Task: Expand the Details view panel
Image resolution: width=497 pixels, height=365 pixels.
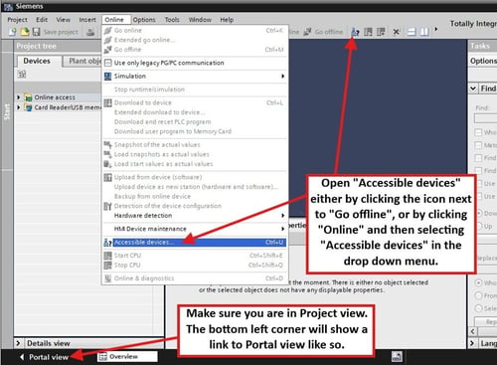Action: pyautogui.click(x=19, y=343)
